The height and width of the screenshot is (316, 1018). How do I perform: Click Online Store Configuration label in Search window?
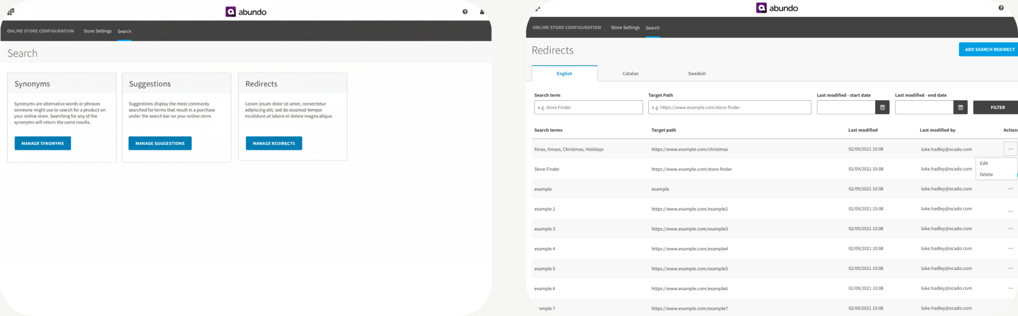click(x=40, y=31)
